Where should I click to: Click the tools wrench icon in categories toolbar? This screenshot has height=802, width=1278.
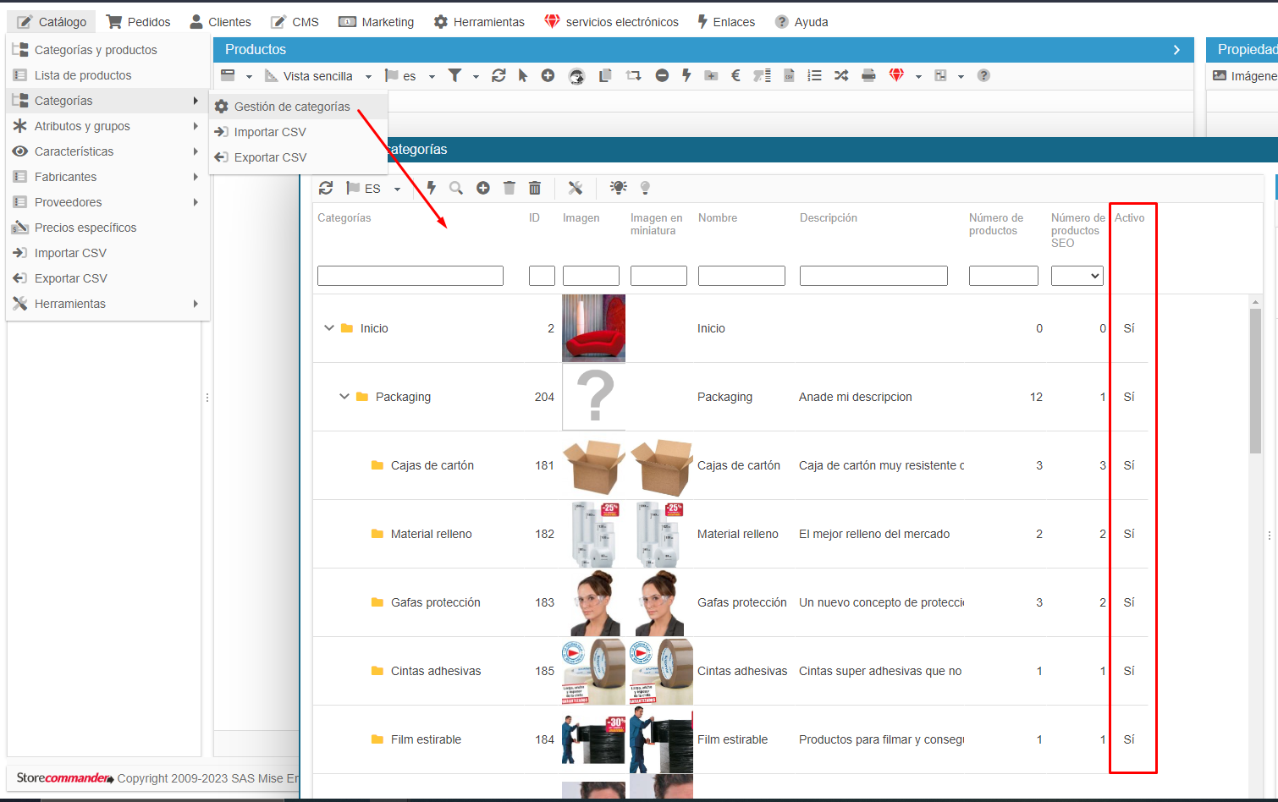576,188
